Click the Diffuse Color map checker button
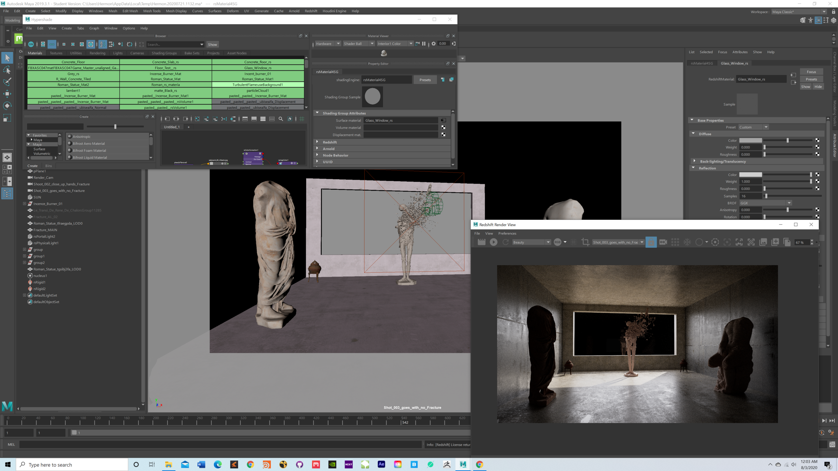838x471 pixels. tap(817, 140)
